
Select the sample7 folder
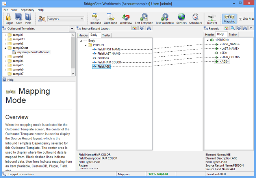16,74
